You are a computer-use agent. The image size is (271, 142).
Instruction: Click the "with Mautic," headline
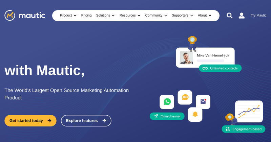[44, 70]
